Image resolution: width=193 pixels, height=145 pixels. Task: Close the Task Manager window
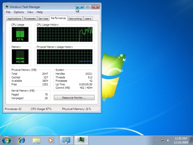click(96, 7)
